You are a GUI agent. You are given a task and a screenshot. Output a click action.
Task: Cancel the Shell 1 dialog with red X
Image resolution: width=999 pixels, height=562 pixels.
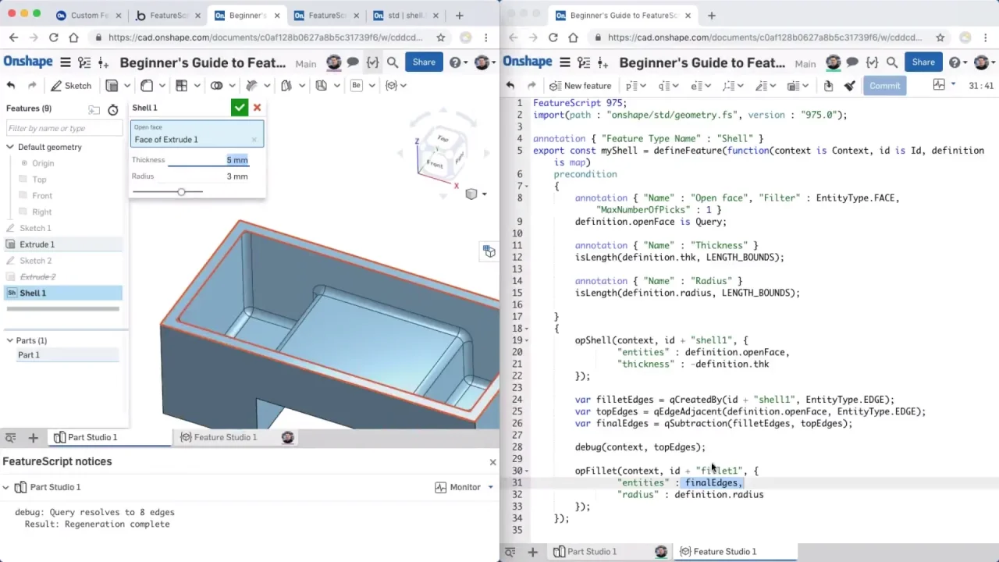pyautogui.click(x=257, y=108)
